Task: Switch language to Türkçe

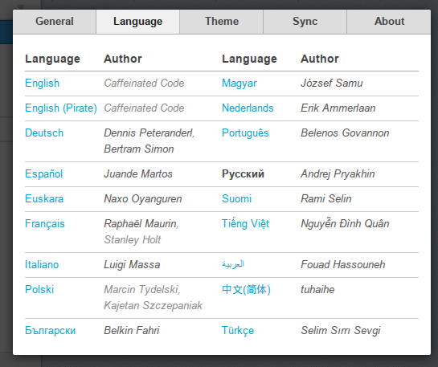Action: coord(238,330)
